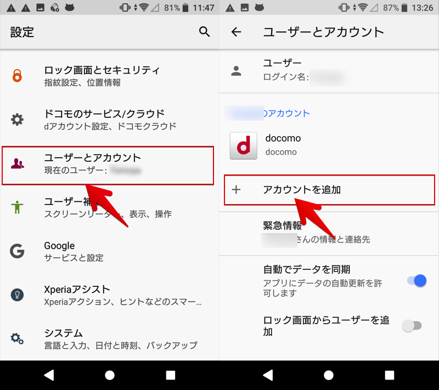The image size is (439, 390).
Task: Go back using the ユーザーとアカウント header arrow
Action: coord(236,32)
